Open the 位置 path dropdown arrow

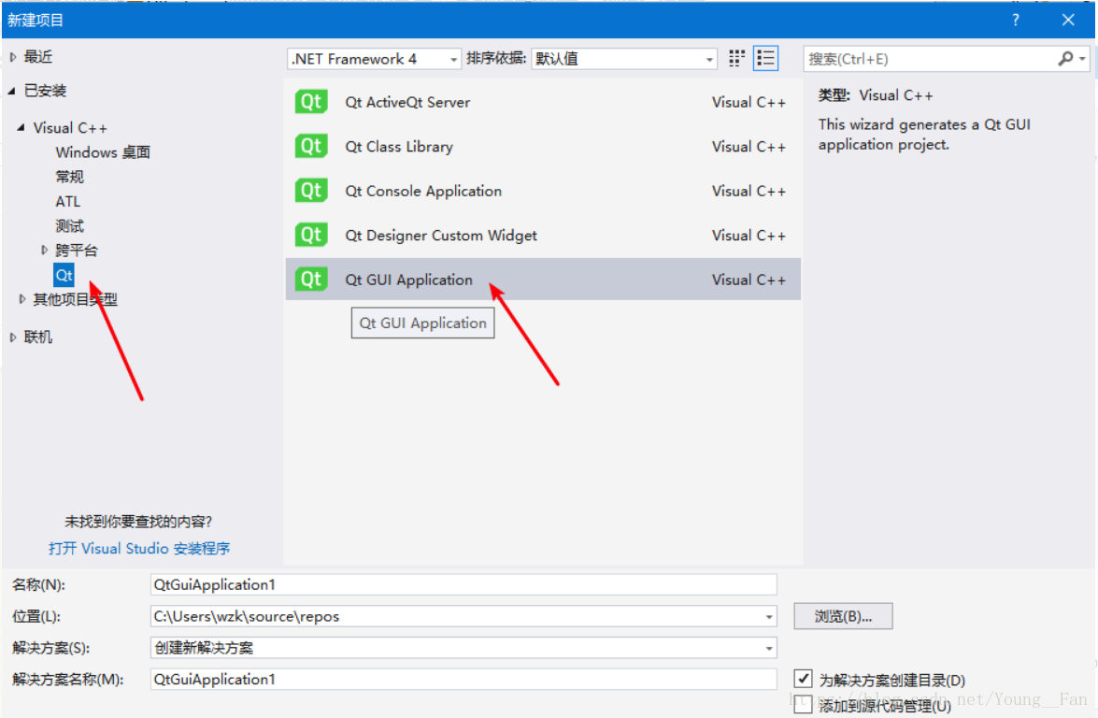pyautogui.click(x=769, y=616)
